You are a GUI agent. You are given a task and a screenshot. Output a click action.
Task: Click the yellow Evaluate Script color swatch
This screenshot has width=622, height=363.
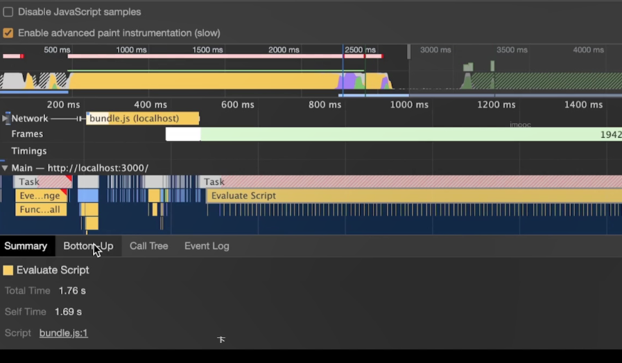(8, 270)
